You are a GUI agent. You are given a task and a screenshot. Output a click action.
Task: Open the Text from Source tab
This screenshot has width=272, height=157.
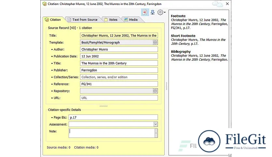click(x=83, y=20)
